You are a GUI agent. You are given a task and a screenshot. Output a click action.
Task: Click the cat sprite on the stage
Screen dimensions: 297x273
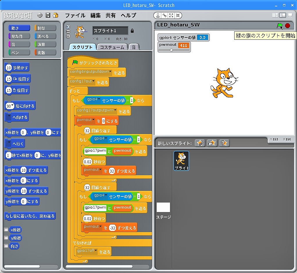[224, 83]
